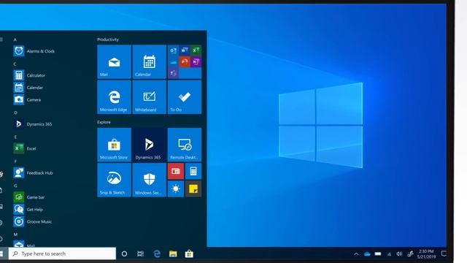
Task: Show hidden icons in the system tray
Action: pyautogui.click(x=356, y=254)
